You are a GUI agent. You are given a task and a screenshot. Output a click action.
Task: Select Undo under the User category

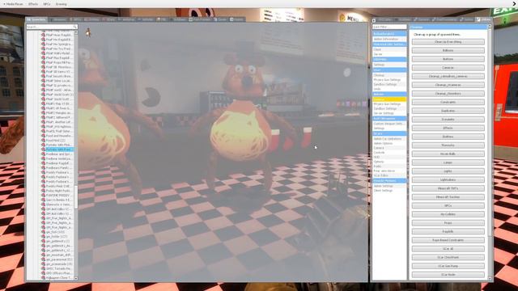[x=389, y=89]
